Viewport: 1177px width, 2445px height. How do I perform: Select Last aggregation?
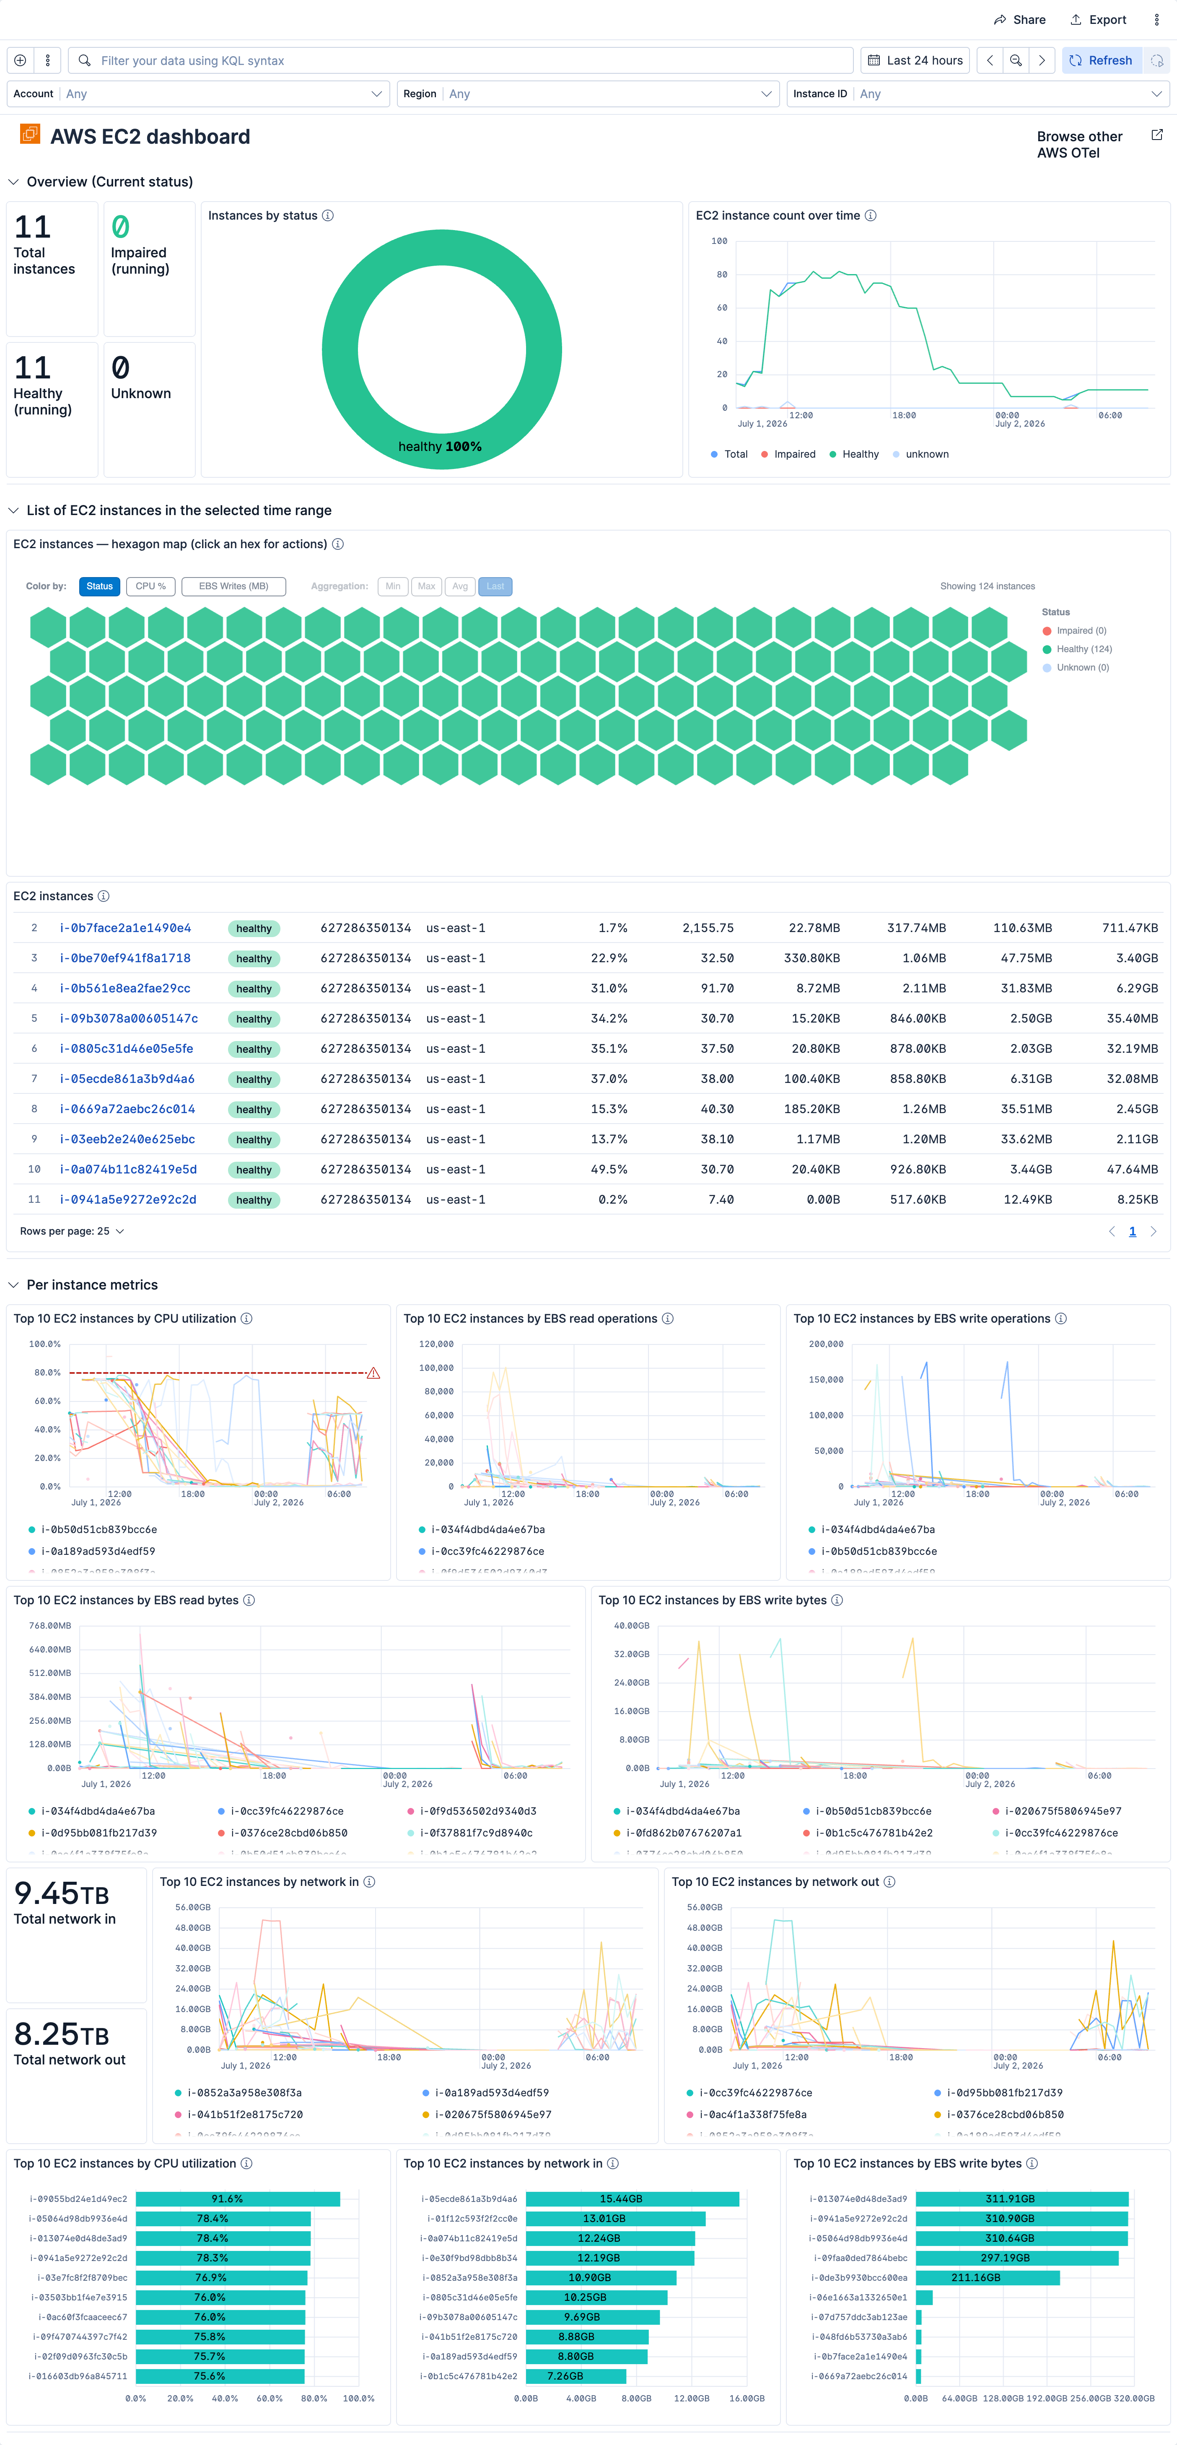click(495, 587)
